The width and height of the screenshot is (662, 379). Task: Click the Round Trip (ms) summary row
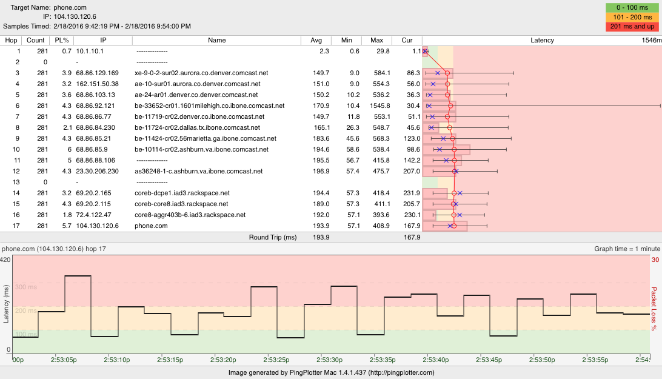pyautogui.click(x=273, y=237)
